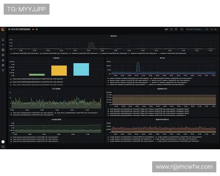Click the Grafana logo in the sidebar
220x176 pixels.
pos(3,29)
